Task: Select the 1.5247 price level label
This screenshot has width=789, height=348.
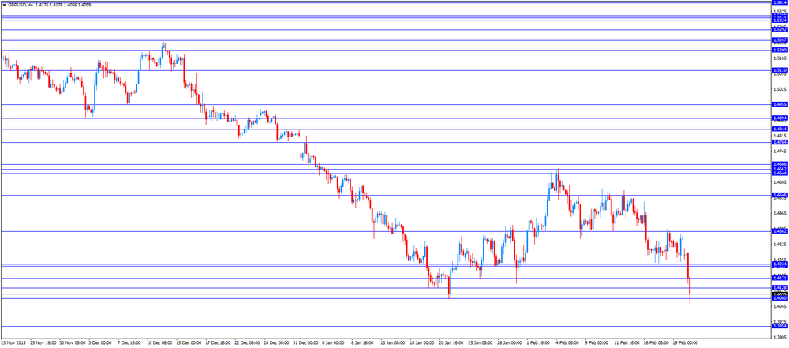Action: pyautogui.click(x=780, y=39)
